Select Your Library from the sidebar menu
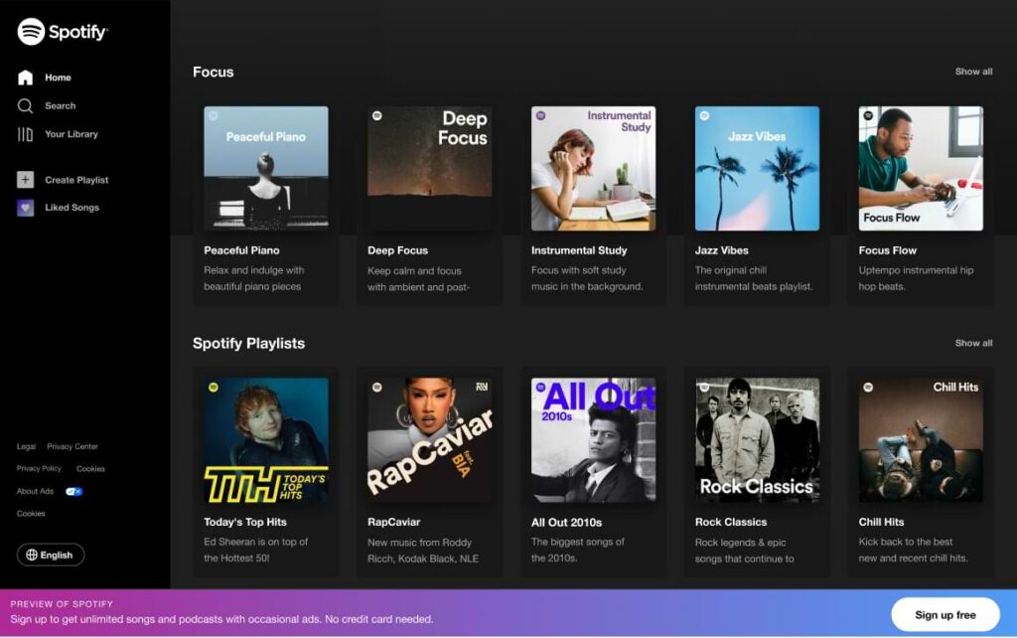The height and width of the screenshot is (638, 1017). [x=70, y=133]
